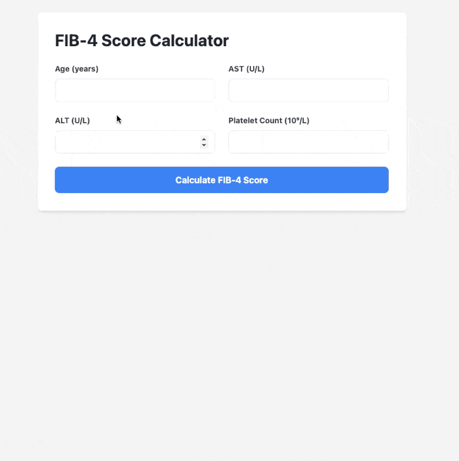Viewport: 459px width, 461px height.
Task: Click the up arrow in the ALT stepper
Action: 204,139
